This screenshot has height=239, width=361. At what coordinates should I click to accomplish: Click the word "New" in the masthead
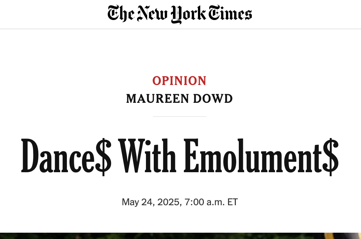[152, 14]
